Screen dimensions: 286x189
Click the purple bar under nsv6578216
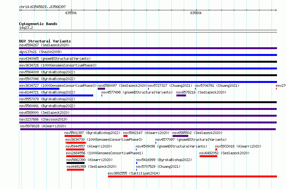181,95
